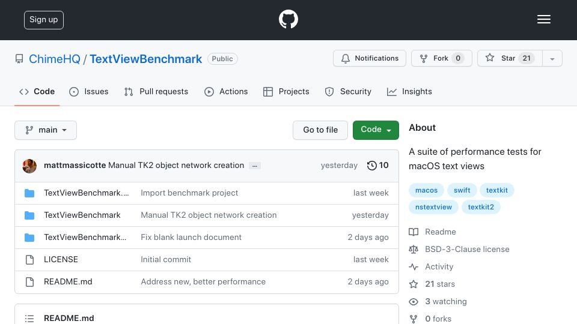Screen dimensions: 577x324
Task: Click the eye icon beside 3 watching
Action: (x=414, y=302)
